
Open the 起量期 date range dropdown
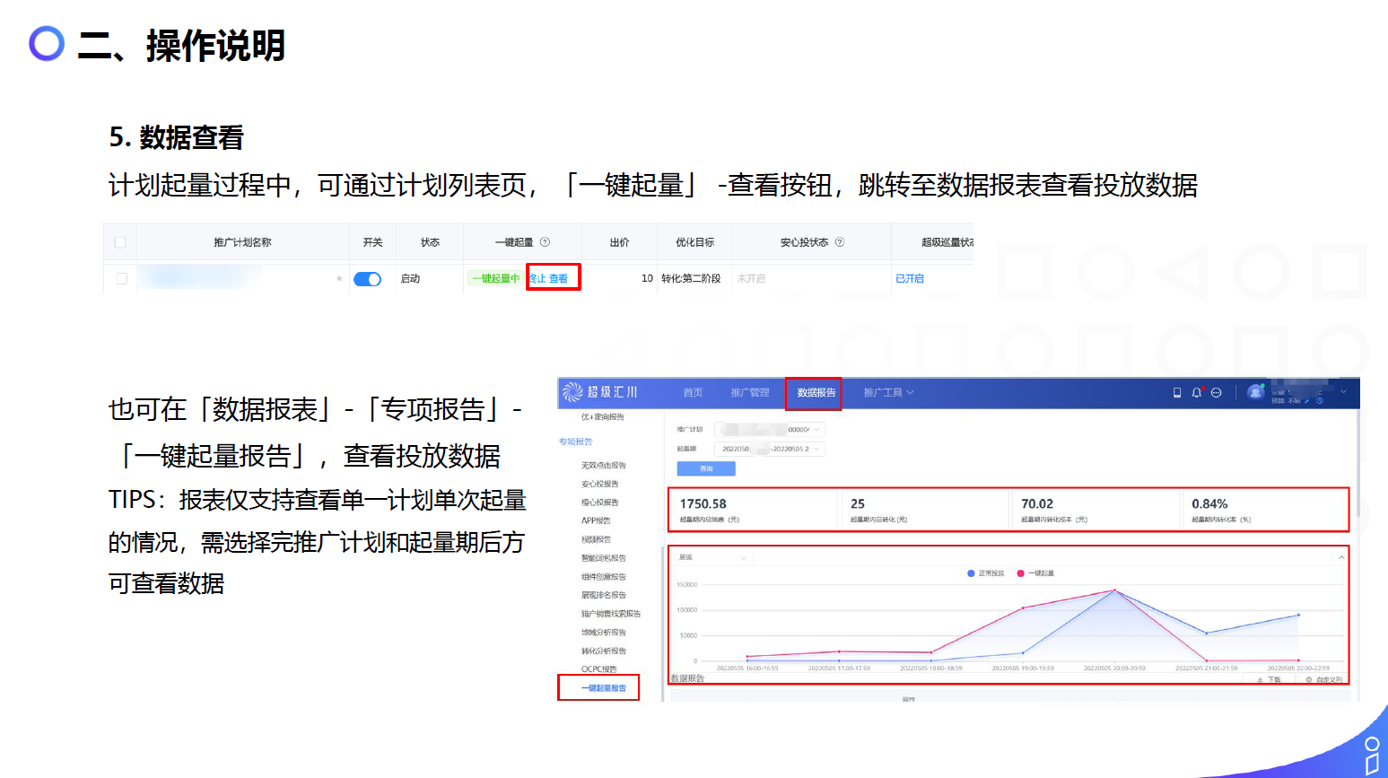(x=769, y=449)
